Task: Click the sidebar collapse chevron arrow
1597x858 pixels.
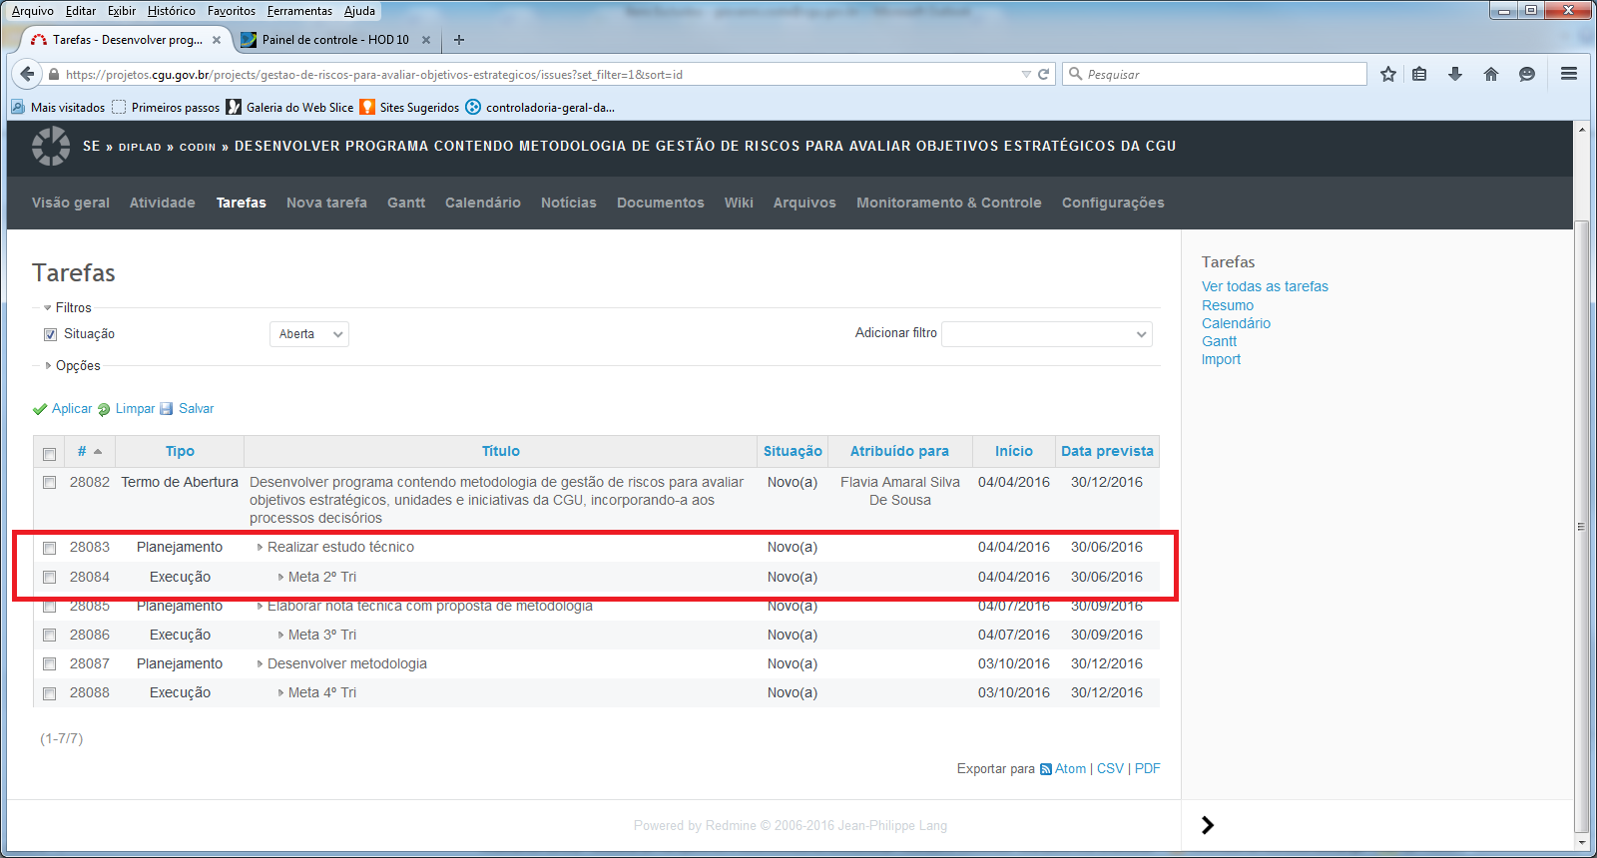Action: [x=1208, y=825]
